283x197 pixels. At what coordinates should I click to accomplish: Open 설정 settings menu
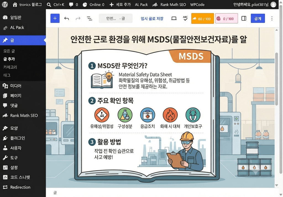(x=23, y=167)
